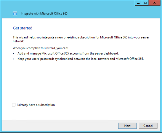162x133 pixels.
Task: Click the bullet before 'Keep your users'
Action: (14, 59)
